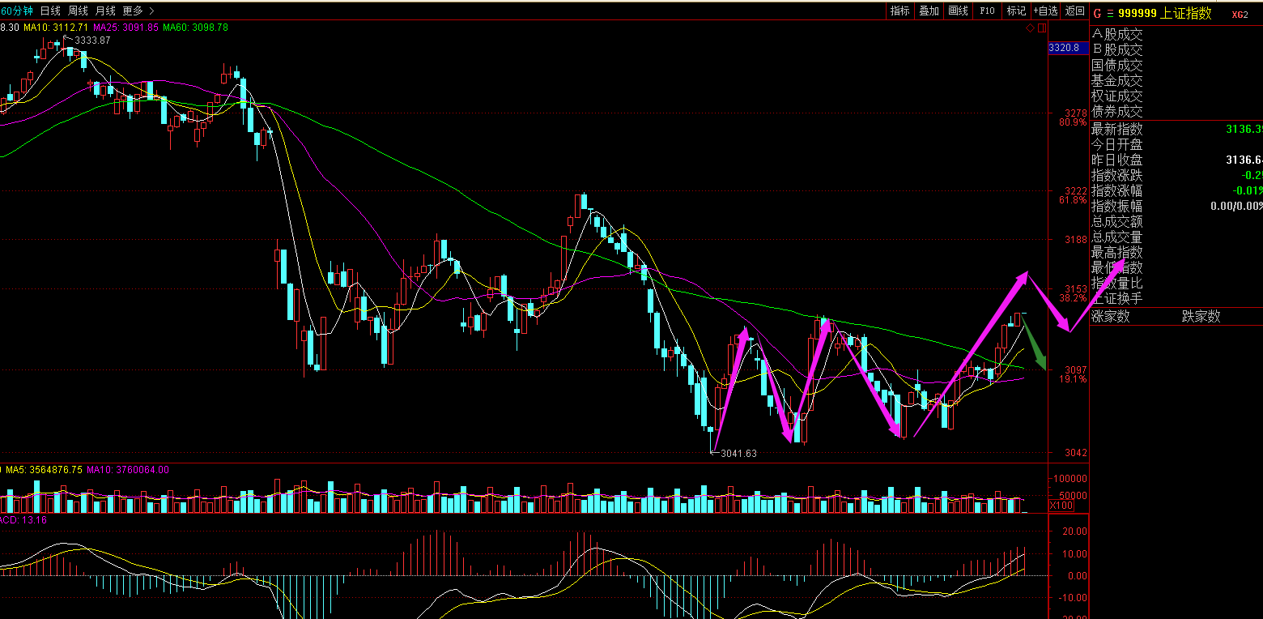Click the 3222 price axis label

(1076, 190)
